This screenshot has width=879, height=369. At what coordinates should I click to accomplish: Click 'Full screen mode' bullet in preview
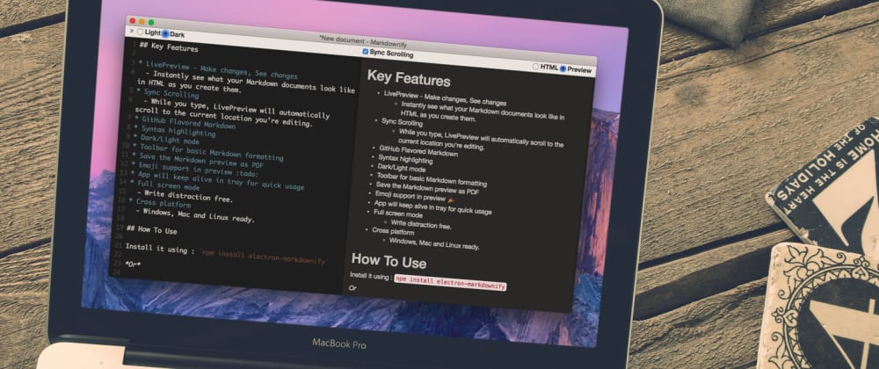(398, 213)
